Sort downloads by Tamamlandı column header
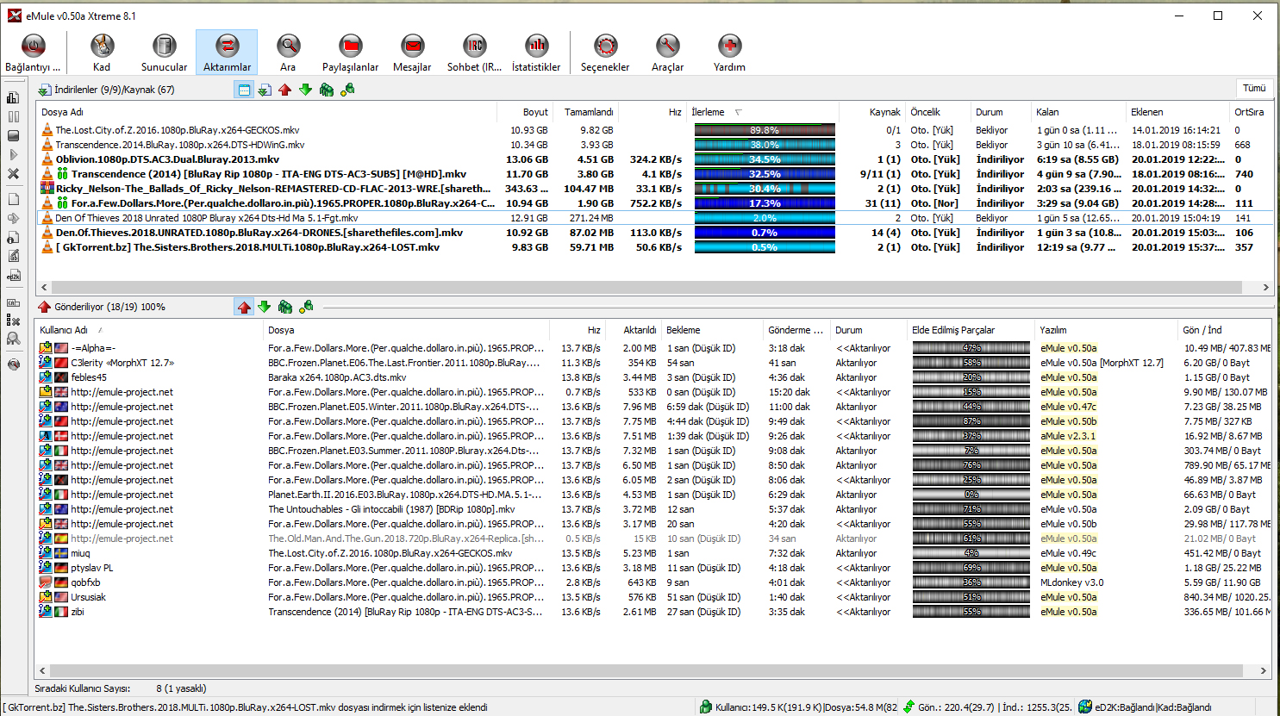Image resolution: width=1280 pixels, height=716 pixels. click(x=585, y=112)
